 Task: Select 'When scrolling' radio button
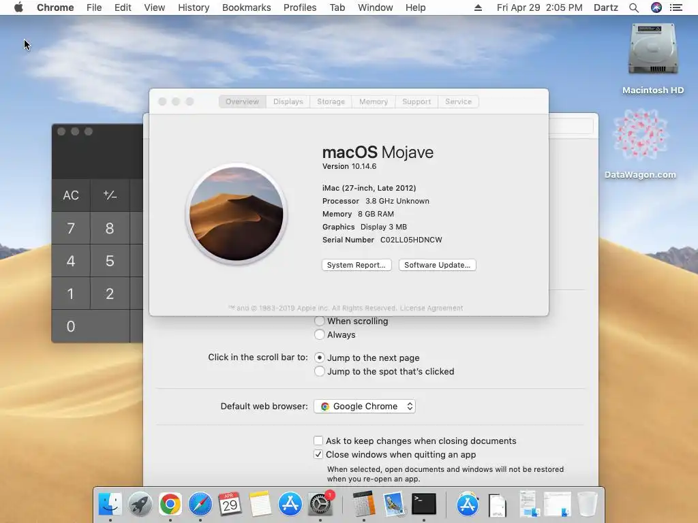(319, 321)
